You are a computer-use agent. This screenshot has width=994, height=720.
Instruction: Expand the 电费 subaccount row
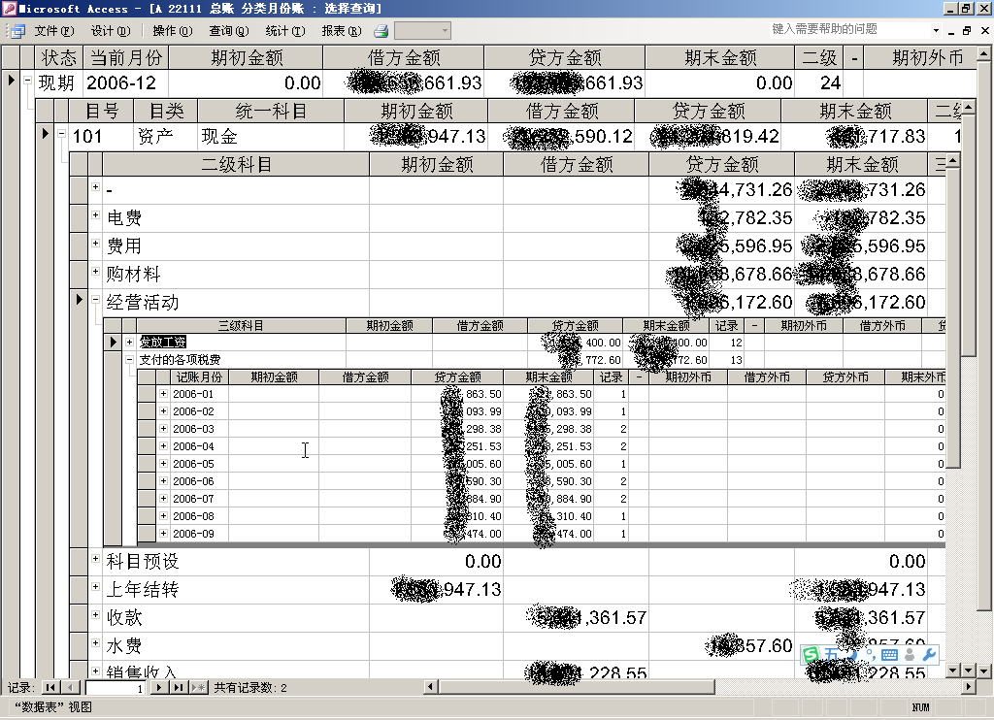tap(95, 215)
